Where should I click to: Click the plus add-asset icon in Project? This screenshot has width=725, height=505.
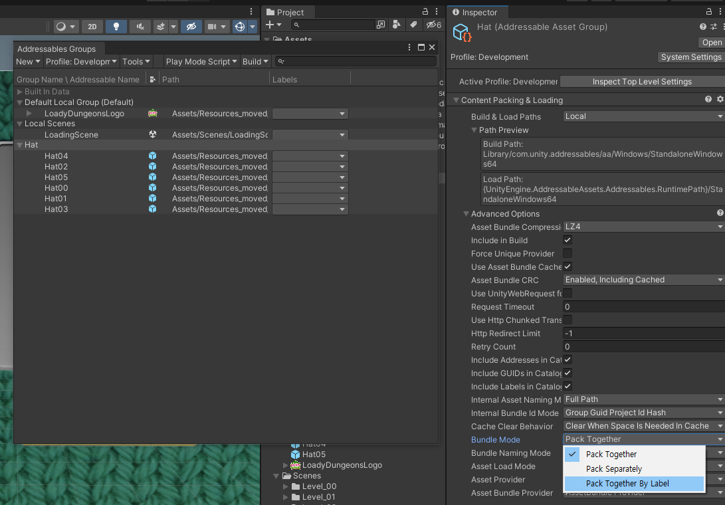click(270, 25)
